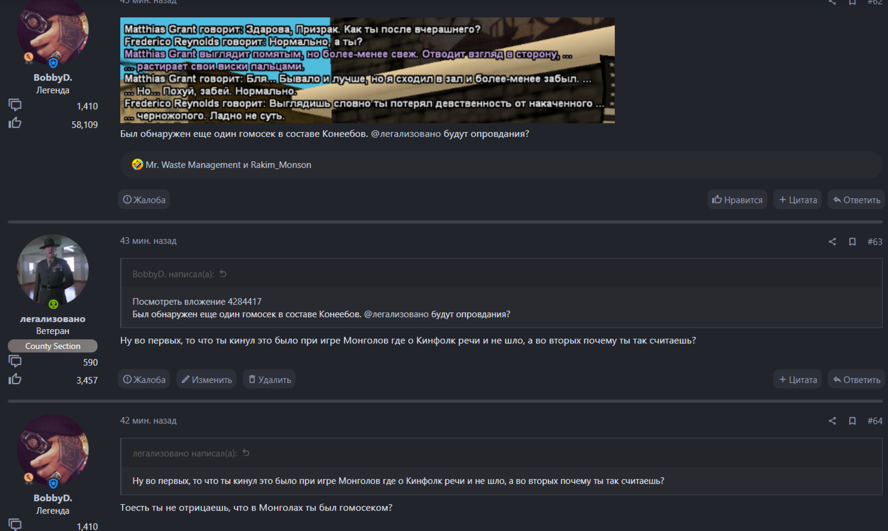
Task: Report post #62 with Жалоба
Action: (x=144, y=199)
